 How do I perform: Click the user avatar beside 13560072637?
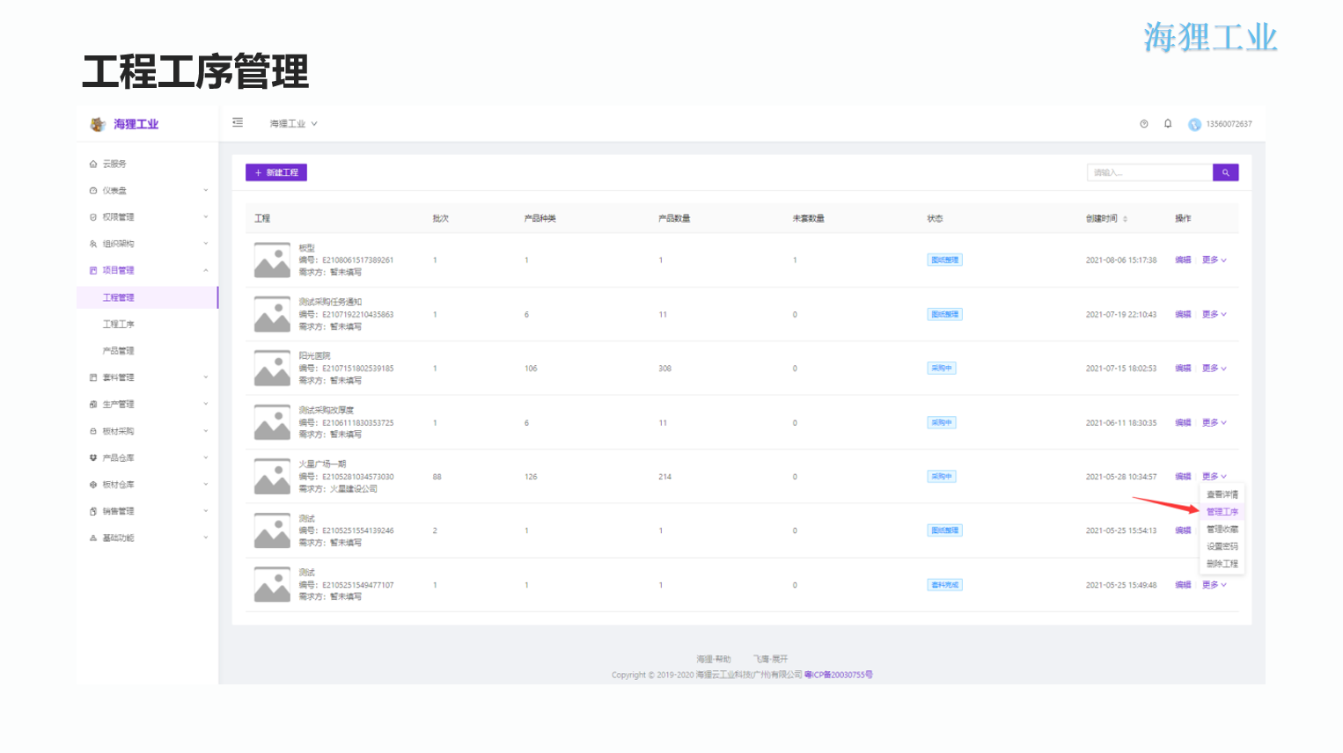tap(1194, 124)
